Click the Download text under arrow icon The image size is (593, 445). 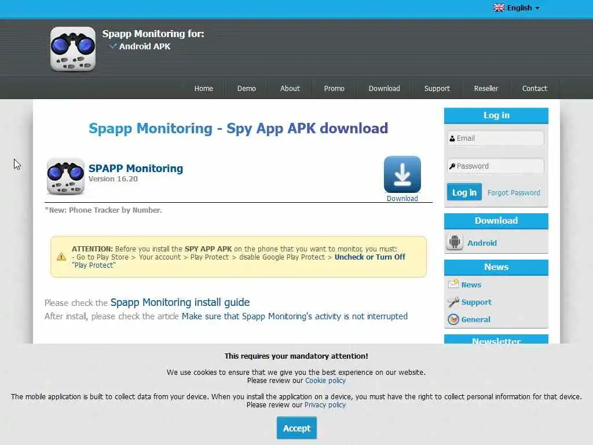tap(402, 198)
